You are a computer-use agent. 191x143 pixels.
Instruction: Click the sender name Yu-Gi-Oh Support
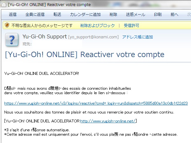pos(45,36)
